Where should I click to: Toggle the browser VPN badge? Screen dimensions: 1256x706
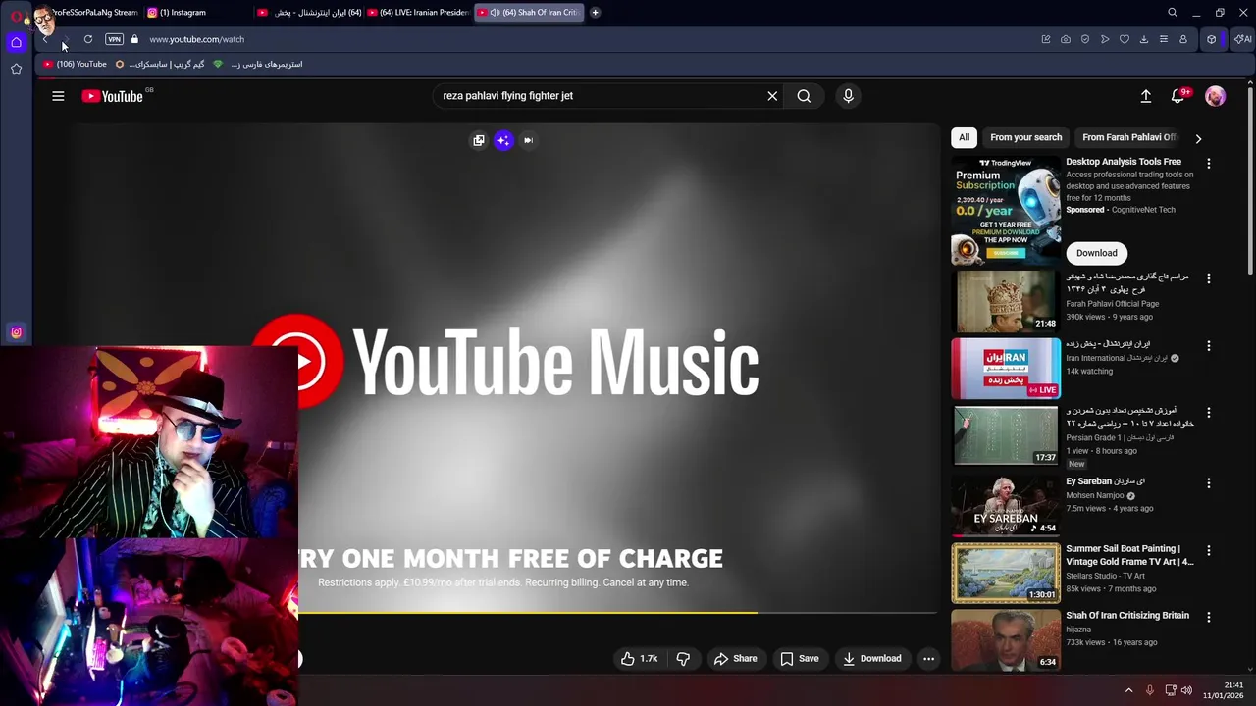pos(115,39)
